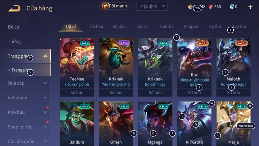Open the Mặc định sort dropdown
This screenshot has width=259, height=146.
point(152,6)
